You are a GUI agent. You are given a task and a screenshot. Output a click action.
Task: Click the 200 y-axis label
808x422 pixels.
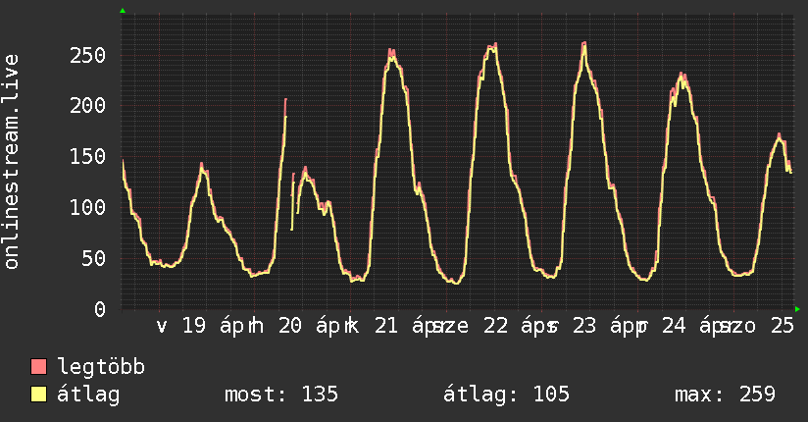[x=87, y=106]
